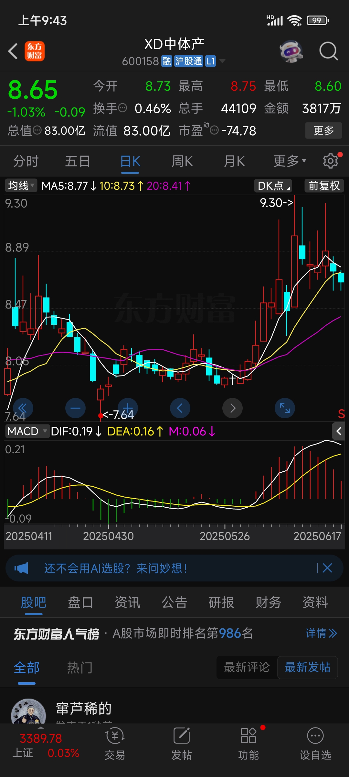Tap current price 8.65
This screenshot has width=349, height=777.
[x=33, y=90]
